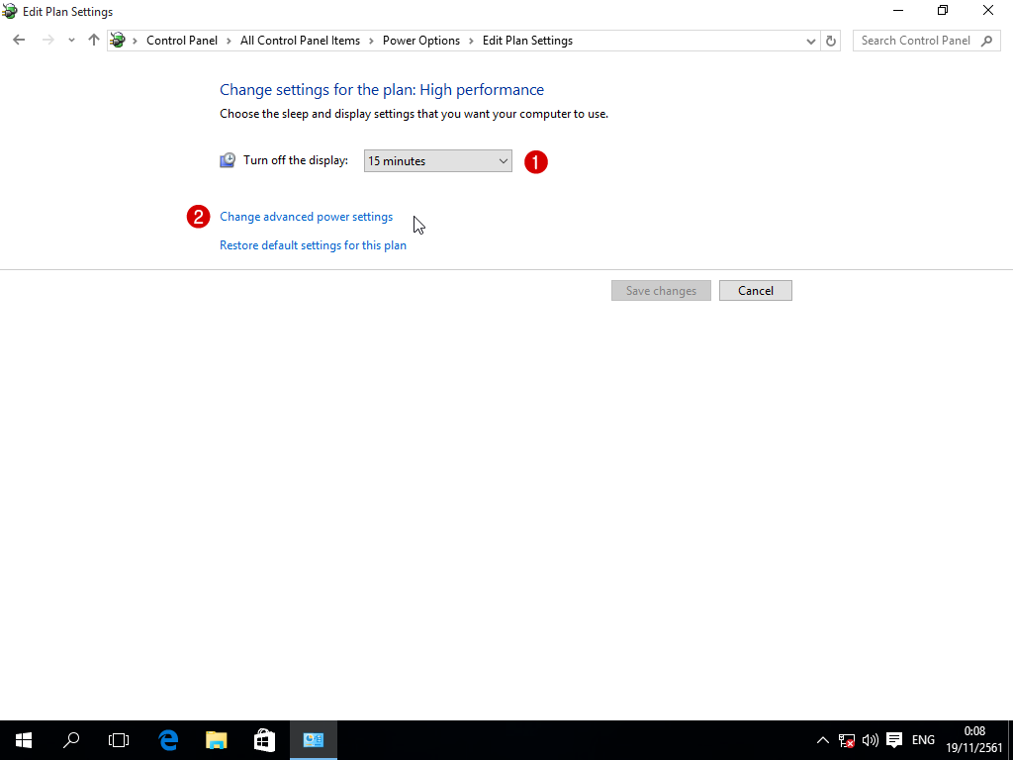This screenshot has height=760, width=1013.
Task: Open Microsoft Store from taskbar
Action: point(264,739)
